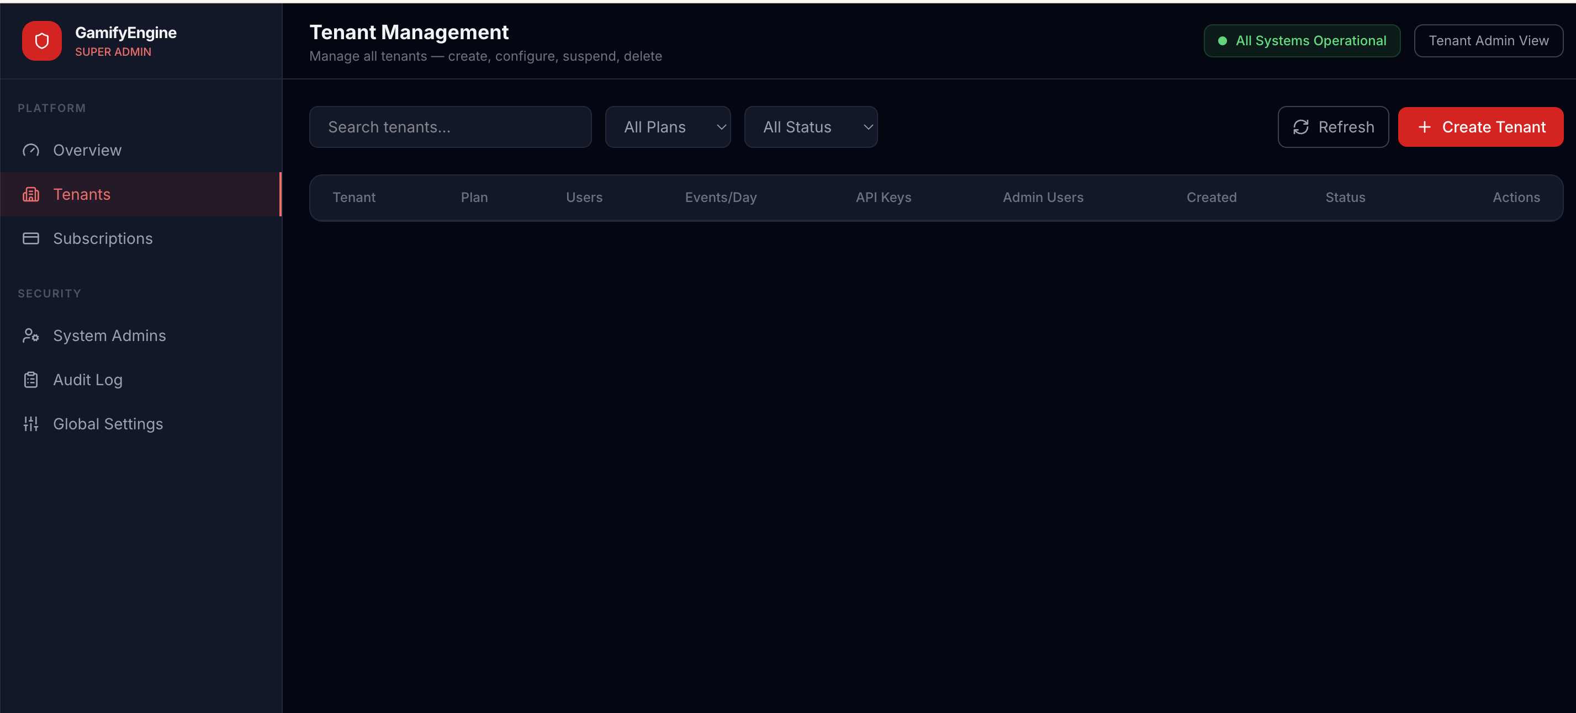The width and height of the screenshot is (1576, 713).
Task: Select Tenants in the sidebar navigation
Action: tap(82, 194)
